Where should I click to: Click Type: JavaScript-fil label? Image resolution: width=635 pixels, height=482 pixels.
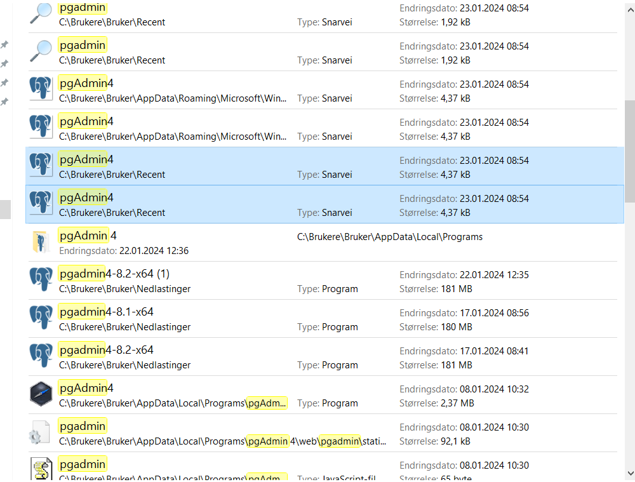(x=336, y=478)
